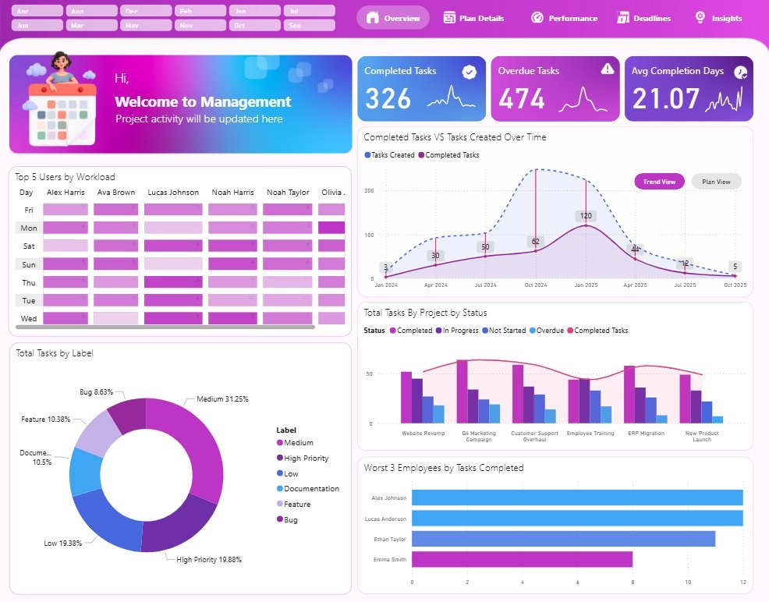Click the heatmap horizontal scrollbar
Image resolution: width=769 pixels, height=602 pixels.
pos(165,327)
